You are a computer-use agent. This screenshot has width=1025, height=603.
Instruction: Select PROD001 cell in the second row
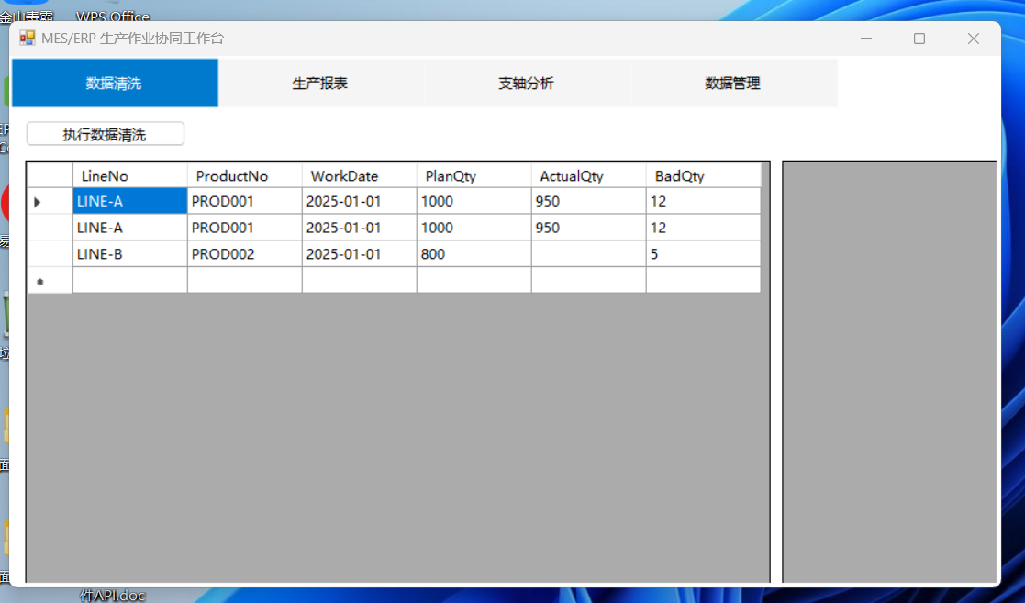(x=244, y=228)
